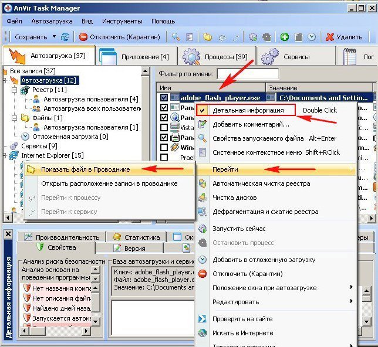Toggle checkbox of first Pana row
This screenshot has width=378, height=347.
(164, 107)
